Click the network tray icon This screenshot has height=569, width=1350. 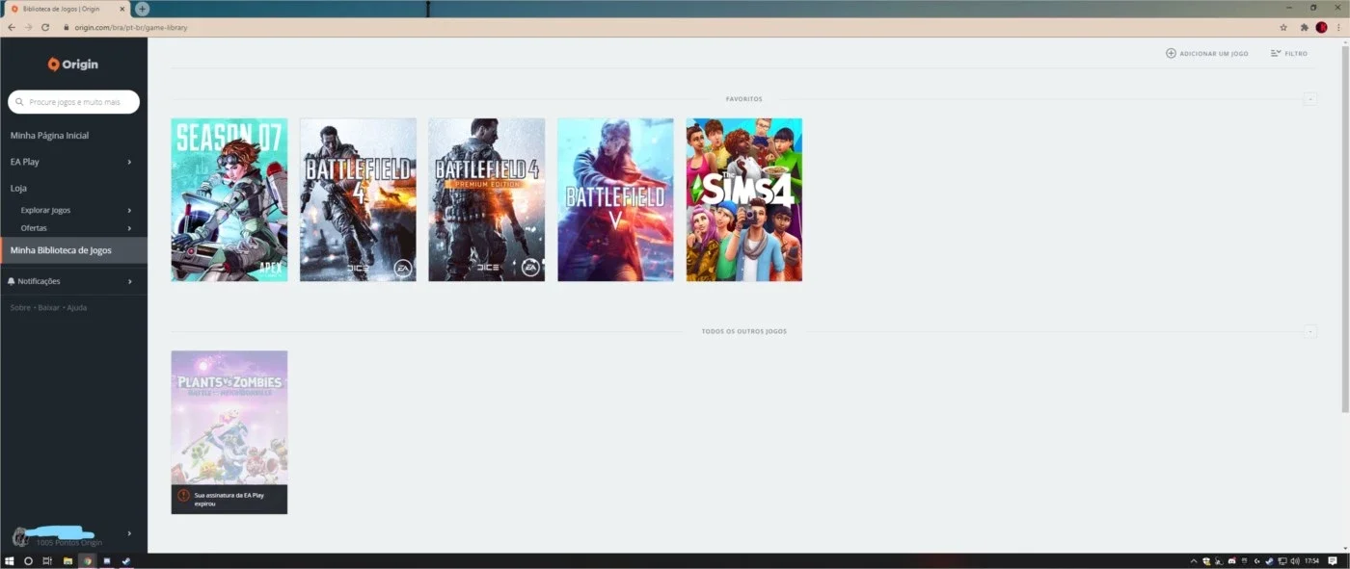(x=1282, y=560)
